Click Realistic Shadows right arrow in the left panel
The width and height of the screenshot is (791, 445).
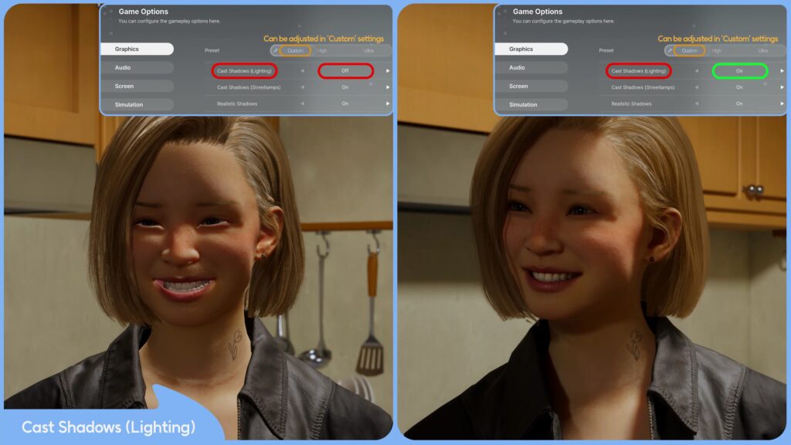click(388, 104)
